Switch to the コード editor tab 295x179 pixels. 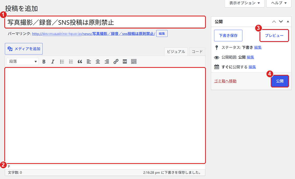[x=197, y=52]
